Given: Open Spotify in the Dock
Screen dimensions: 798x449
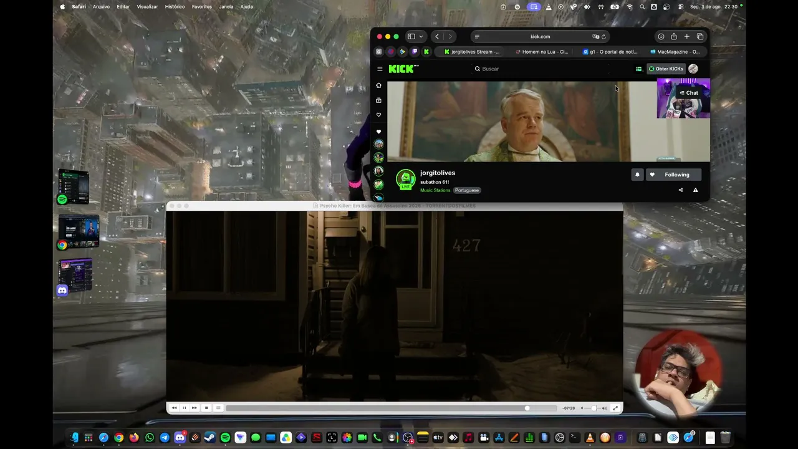Looking at the screenshot, I should point(225,438).
